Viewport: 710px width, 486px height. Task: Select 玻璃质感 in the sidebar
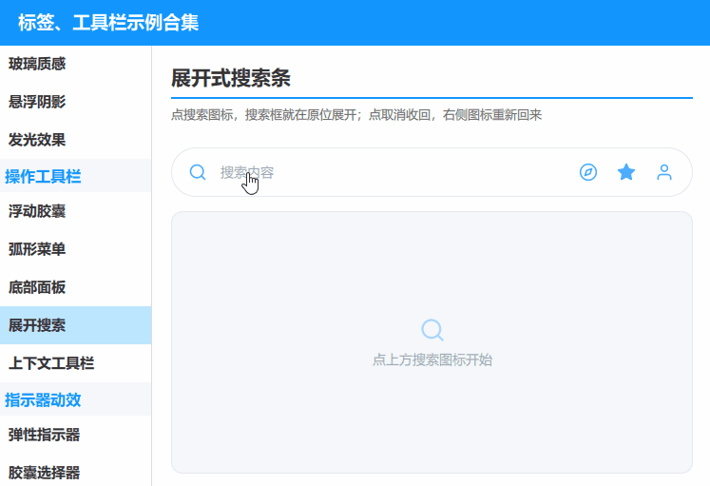76,64
